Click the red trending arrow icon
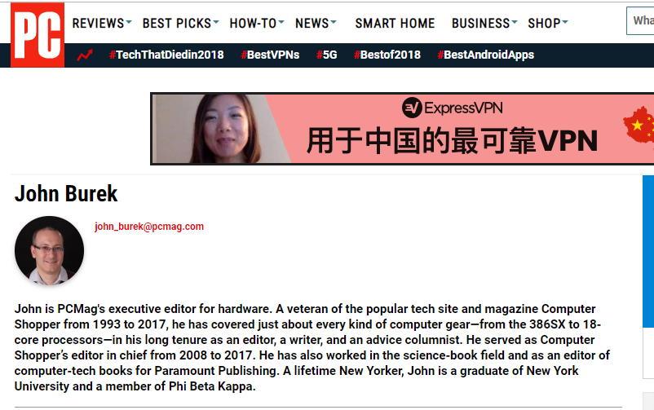Viewport: 654px width, 410px height. pos(85,55)
